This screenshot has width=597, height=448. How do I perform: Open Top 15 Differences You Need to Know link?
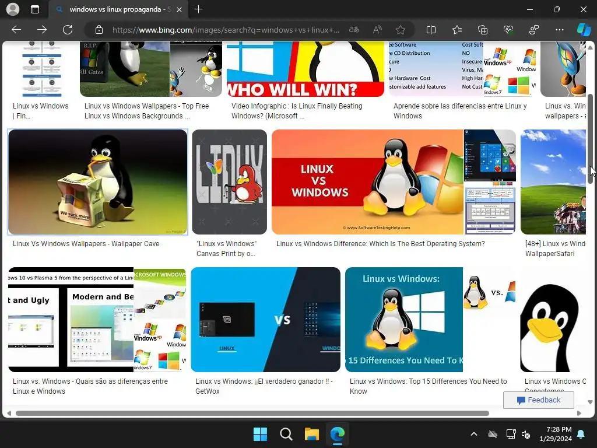(429, 386)
